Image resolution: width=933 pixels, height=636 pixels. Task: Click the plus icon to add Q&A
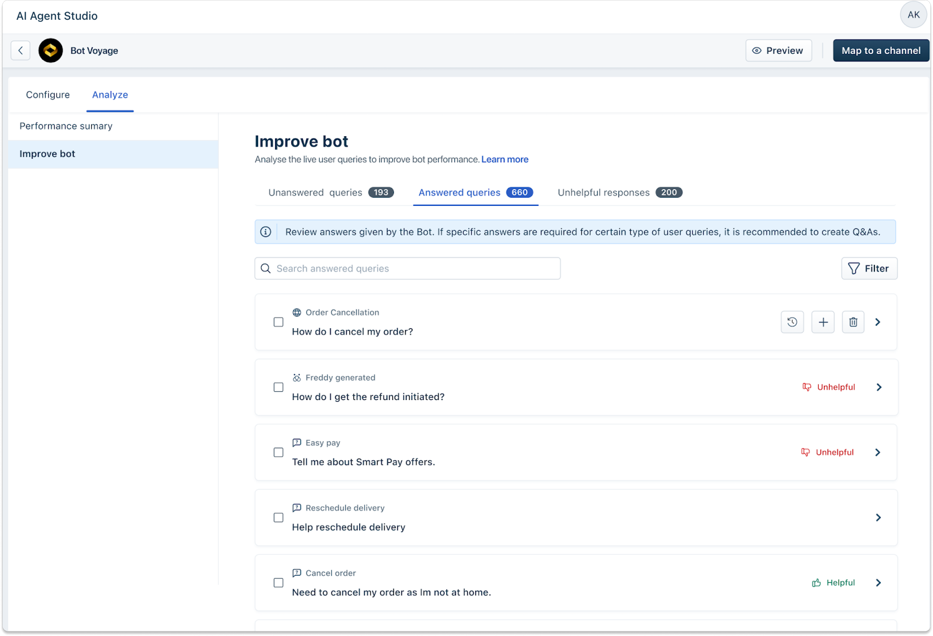click(x=822, y=322)
